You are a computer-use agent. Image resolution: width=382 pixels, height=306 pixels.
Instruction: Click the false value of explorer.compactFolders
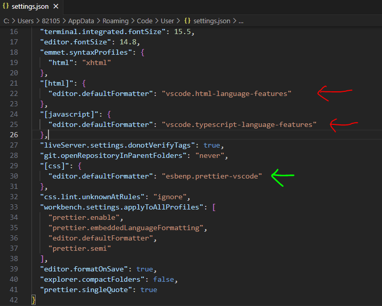pos(163,279)
